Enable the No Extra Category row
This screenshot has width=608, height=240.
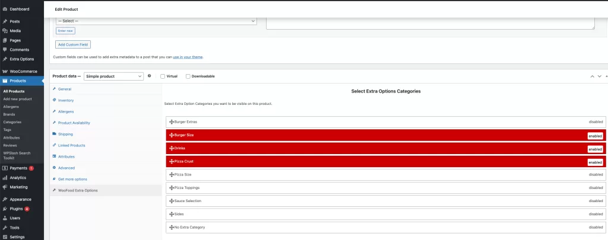tap(596, 227)
